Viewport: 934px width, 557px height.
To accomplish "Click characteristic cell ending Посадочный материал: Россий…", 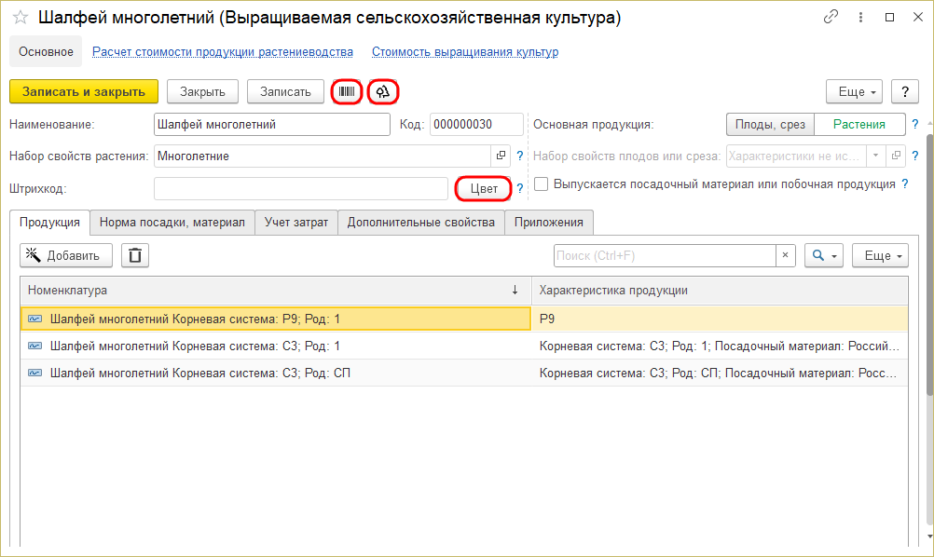I will [x=721, y=346].
